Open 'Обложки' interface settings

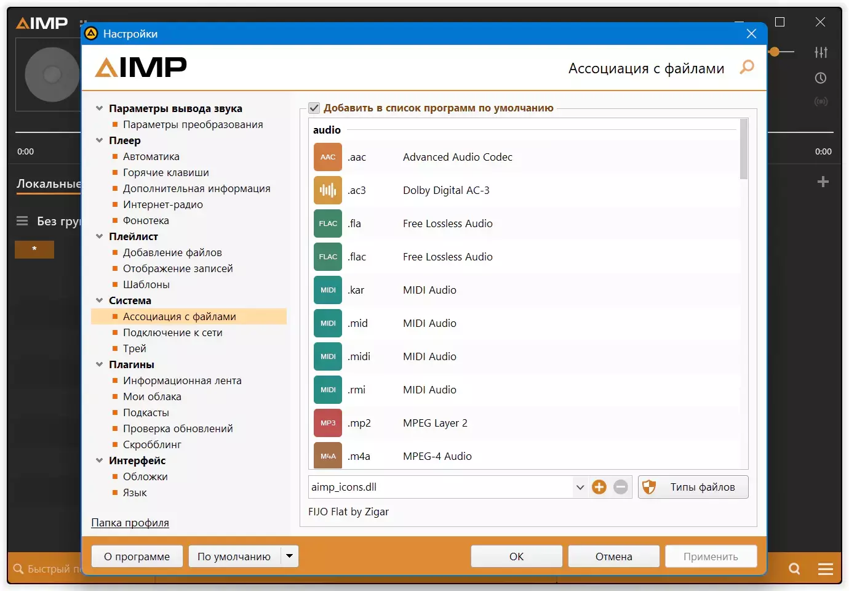(x=145, y=476)
